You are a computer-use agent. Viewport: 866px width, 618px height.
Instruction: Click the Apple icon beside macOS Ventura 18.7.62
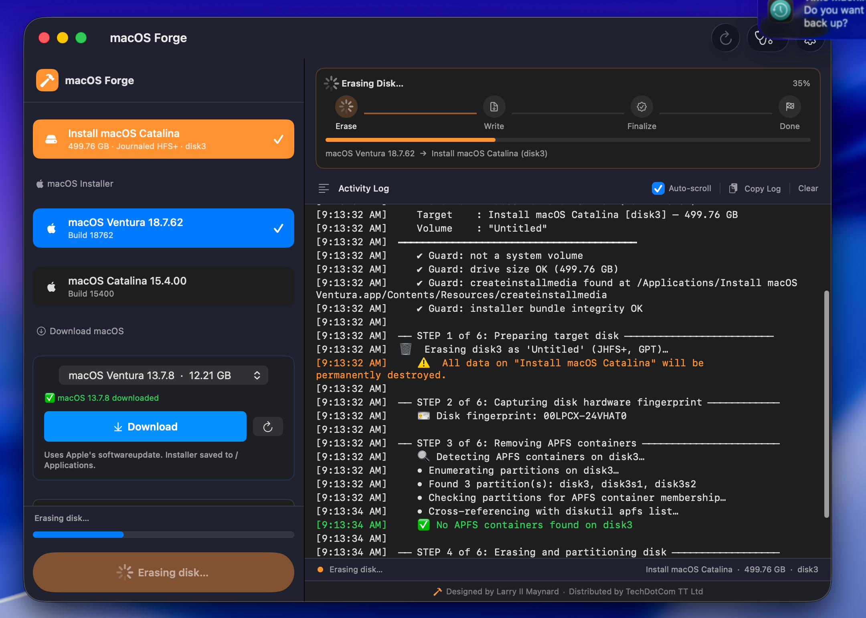point(51,228)
